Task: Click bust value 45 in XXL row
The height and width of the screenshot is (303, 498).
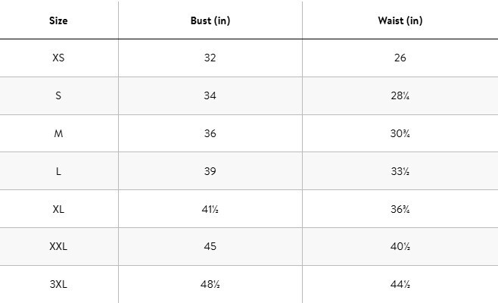Action: [210, 247]
